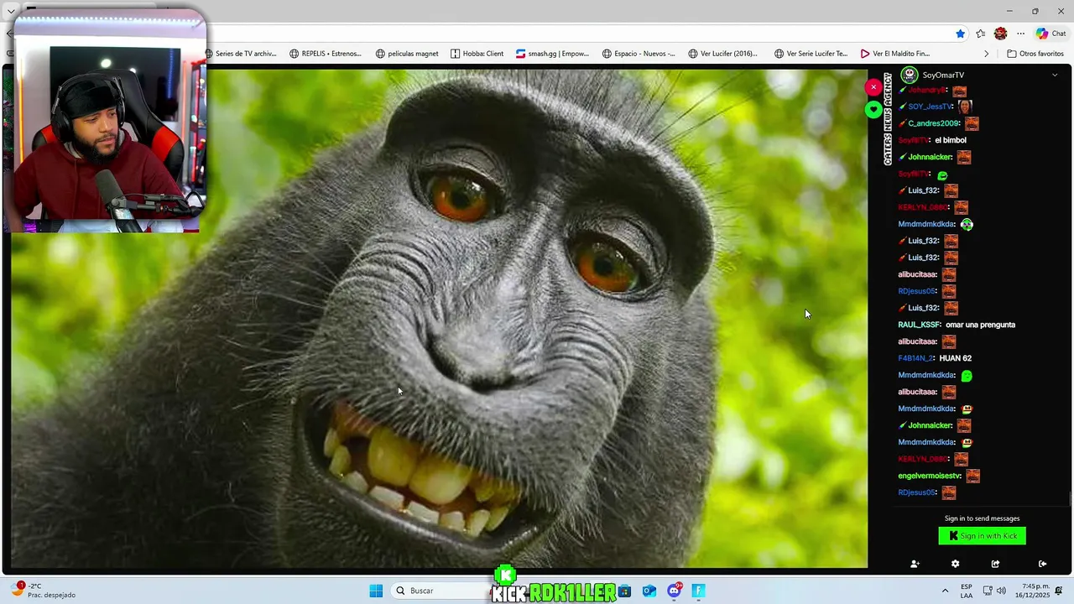The height and width of the screenshot is (604, 1074).
Task: Click the chat message "omar una prengunta"
Action: point(980,325)
